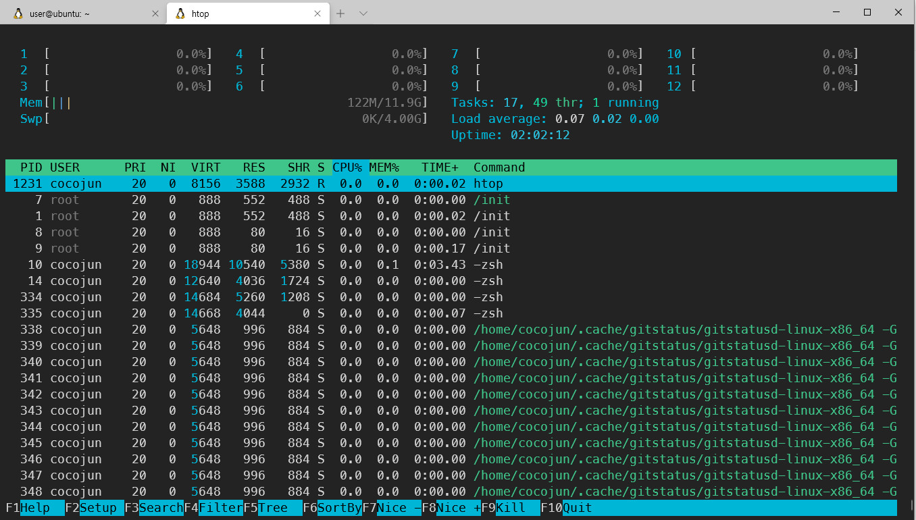
Task: Select the /init process with PID 7
Action: click(451, 200)
